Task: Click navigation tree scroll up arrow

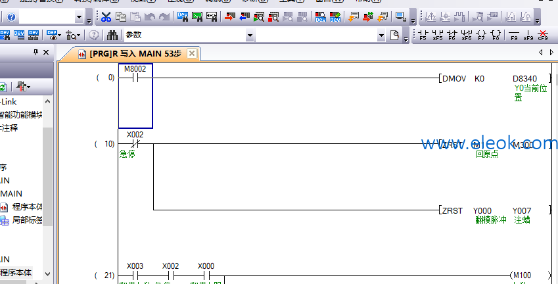Action: coord(47,102)
